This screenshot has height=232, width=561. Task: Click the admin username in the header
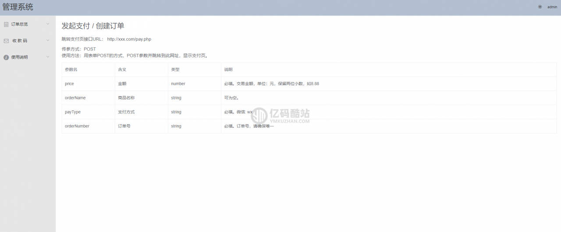[x=552, y=7]
